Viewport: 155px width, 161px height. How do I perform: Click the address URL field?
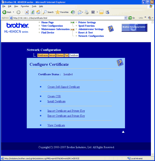69,18
